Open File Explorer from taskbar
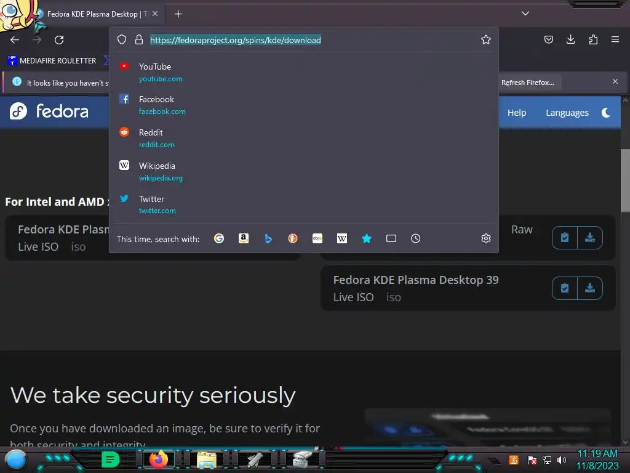 pos(207,460)
